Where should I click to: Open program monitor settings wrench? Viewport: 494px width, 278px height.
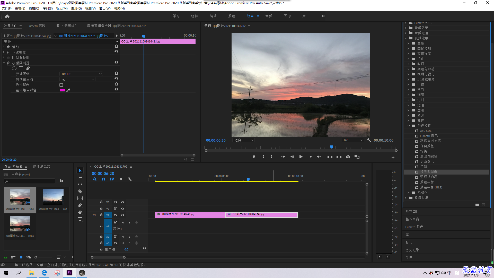click(369, 140)
